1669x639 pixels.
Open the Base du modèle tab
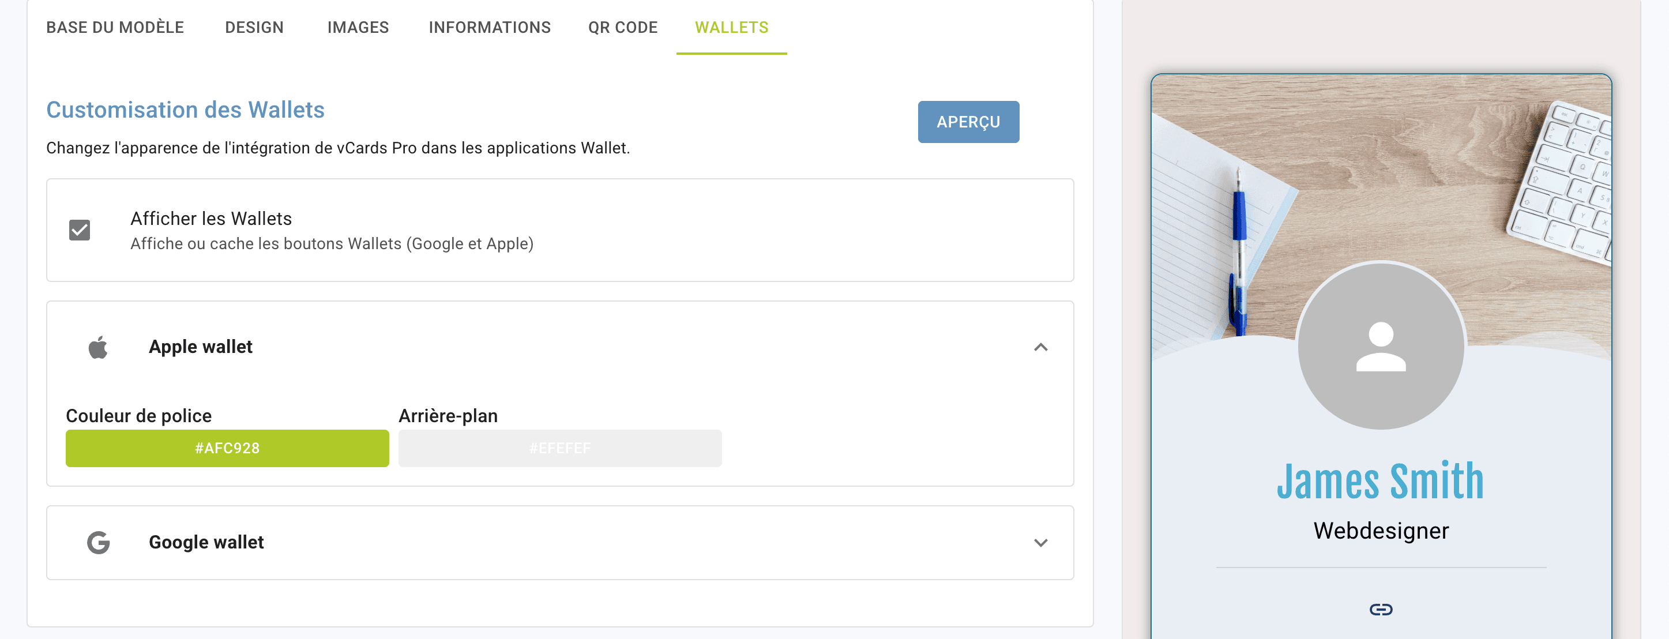coord(115,27)
